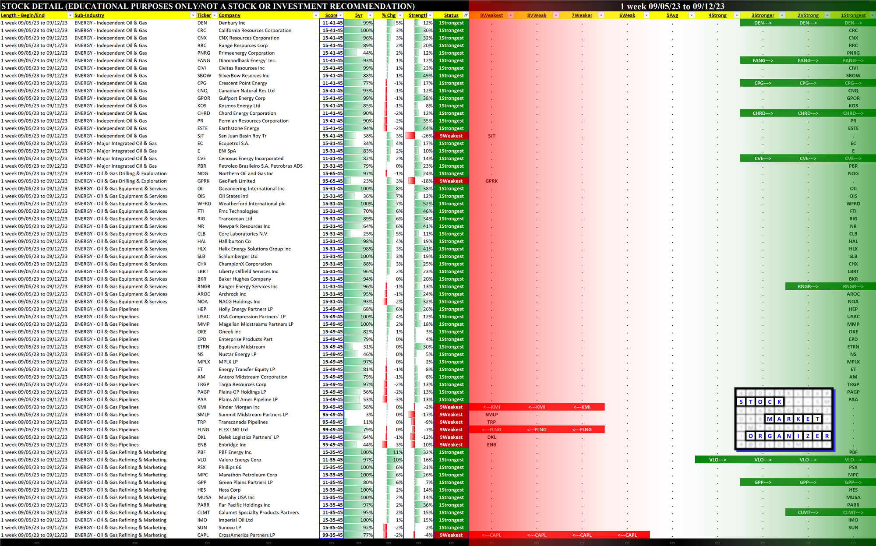
Task: Open Length - Begin/End filter dropdown
Action: 70,15
